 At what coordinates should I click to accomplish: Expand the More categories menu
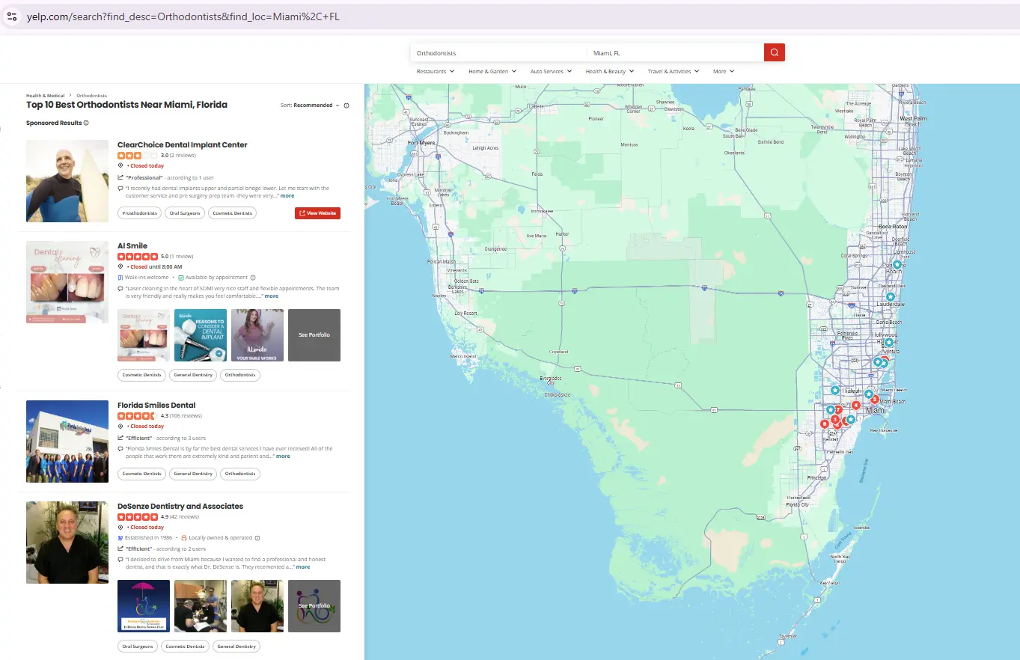coord(724,71)
